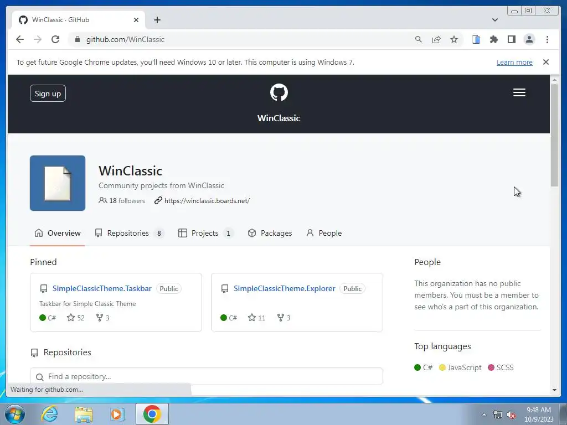Filter by C# in Top languages
567x425 pixels.
pos(424,367)
